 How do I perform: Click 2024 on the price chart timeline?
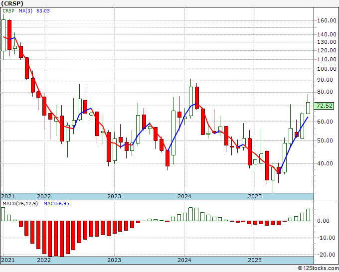click(x=184, y=196)
